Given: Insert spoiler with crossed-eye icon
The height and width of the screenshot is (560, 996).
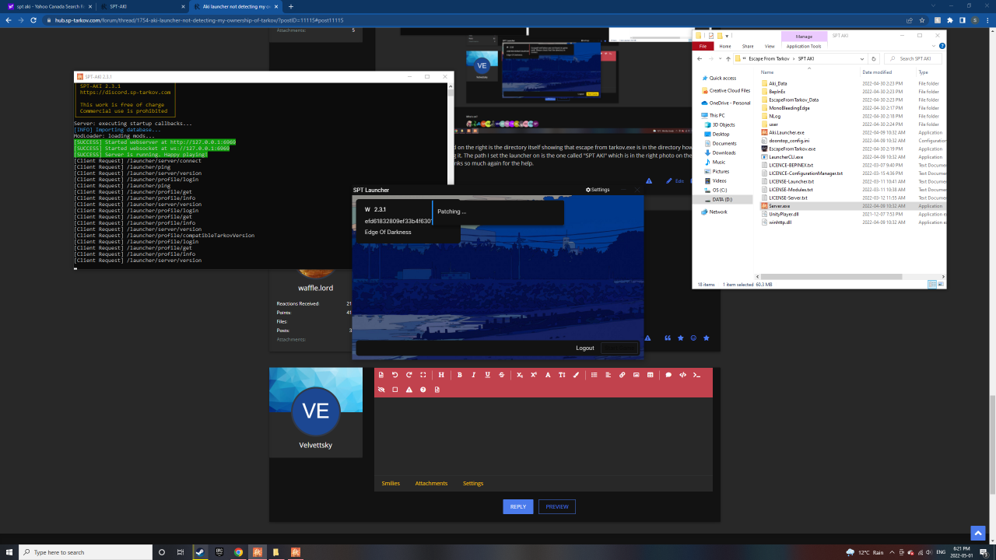Looking at the screenshot, I should 381,390.
